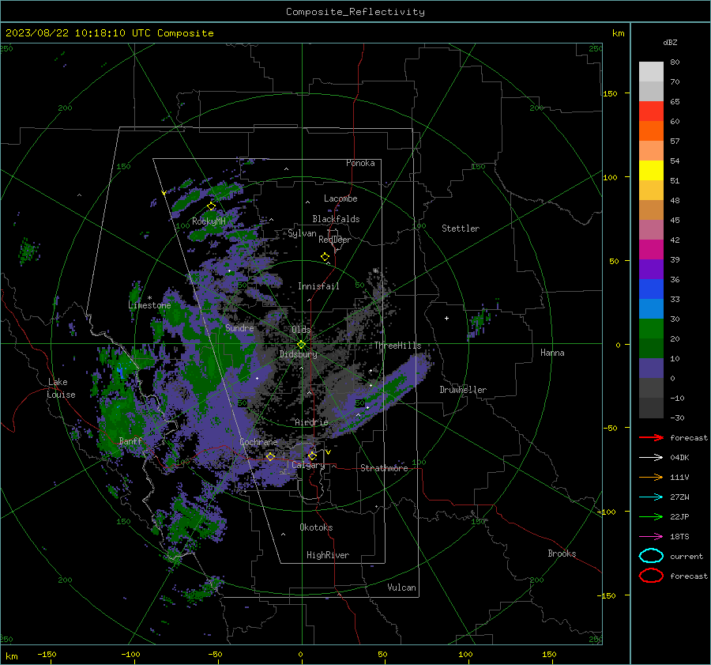Image resolution: width=711 pixels, height=665 pixels.
Task: Select the Drumheller label
Action: [463, 390]
